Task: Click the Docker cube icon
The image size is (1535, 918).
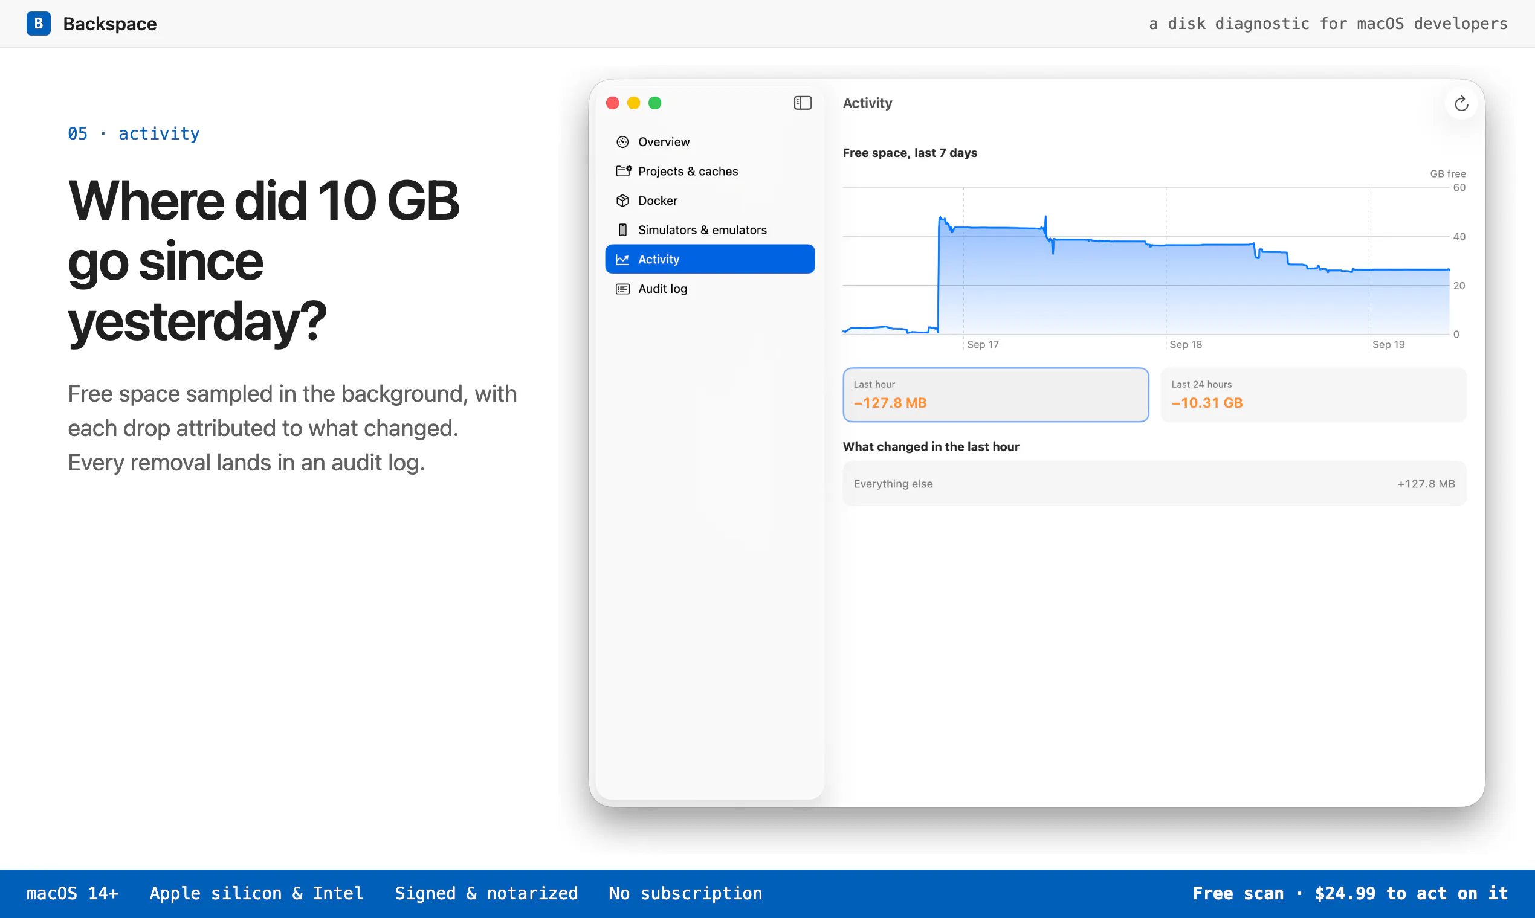Action: [x=622, y=201]
